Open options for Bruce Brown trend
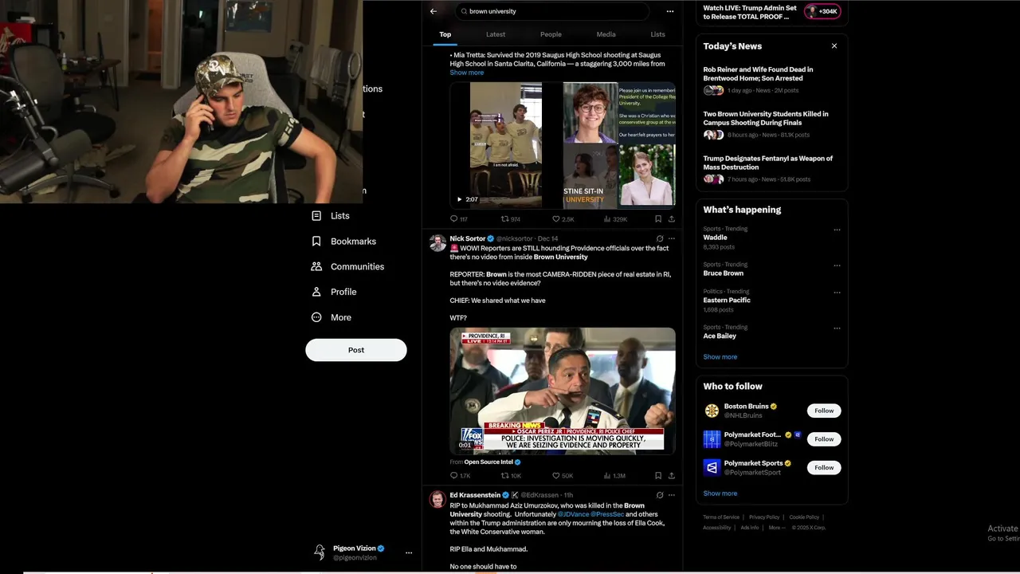 click(837, 265)
